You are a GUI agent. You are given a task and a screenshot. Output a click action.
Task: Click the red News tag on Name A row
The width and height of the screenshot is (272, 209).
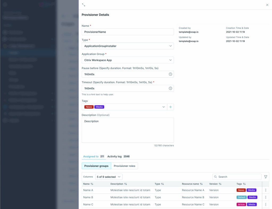(241, 190)
